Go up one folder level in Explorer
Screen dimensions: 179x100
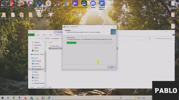(x=39, y=39)
